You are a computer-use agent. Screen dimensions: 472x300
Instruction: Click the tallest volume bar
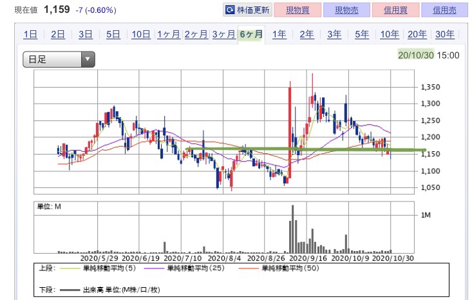click(x=292, y=229)
